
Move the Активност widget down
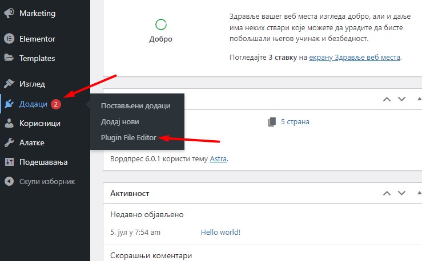(x=401, y=193)
